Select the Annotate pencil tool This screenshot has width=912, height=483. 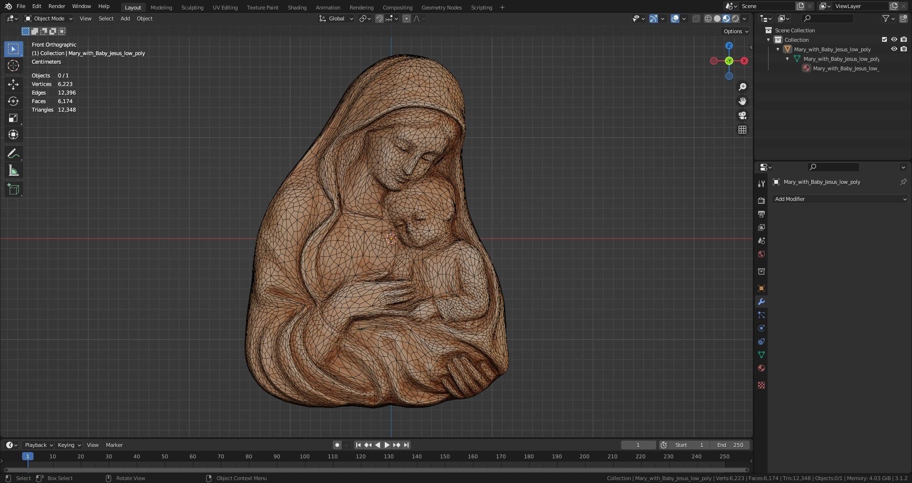coord(13,153)
